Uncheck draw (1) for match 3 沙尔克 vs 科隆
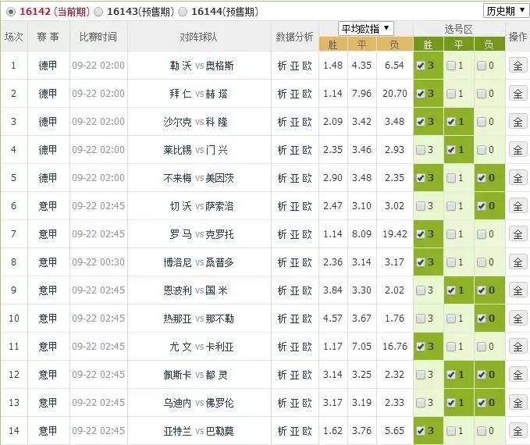The height and width of the screenshot is (445, 530). [451, 122]
